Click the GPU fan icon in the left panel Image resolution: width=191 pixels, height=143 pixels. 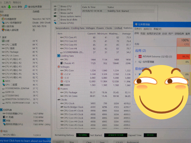[x=4, y=124]
